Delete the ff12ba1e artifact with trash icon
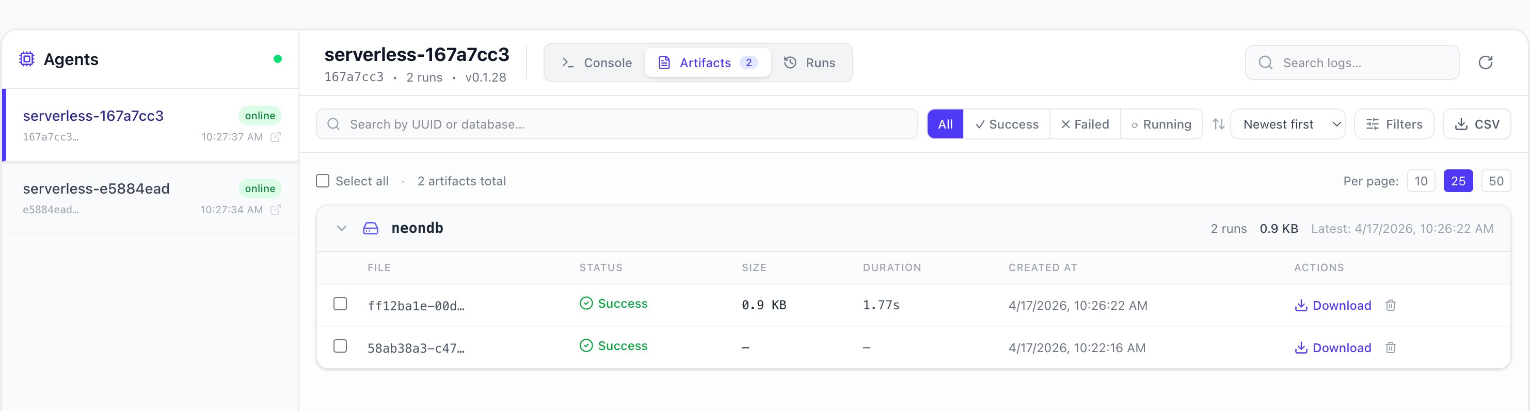 (x=1390, y=305)
